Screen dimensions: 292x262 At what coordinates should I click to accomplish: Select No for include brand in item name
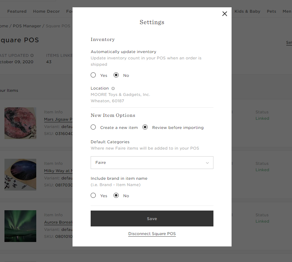point(116,196)
